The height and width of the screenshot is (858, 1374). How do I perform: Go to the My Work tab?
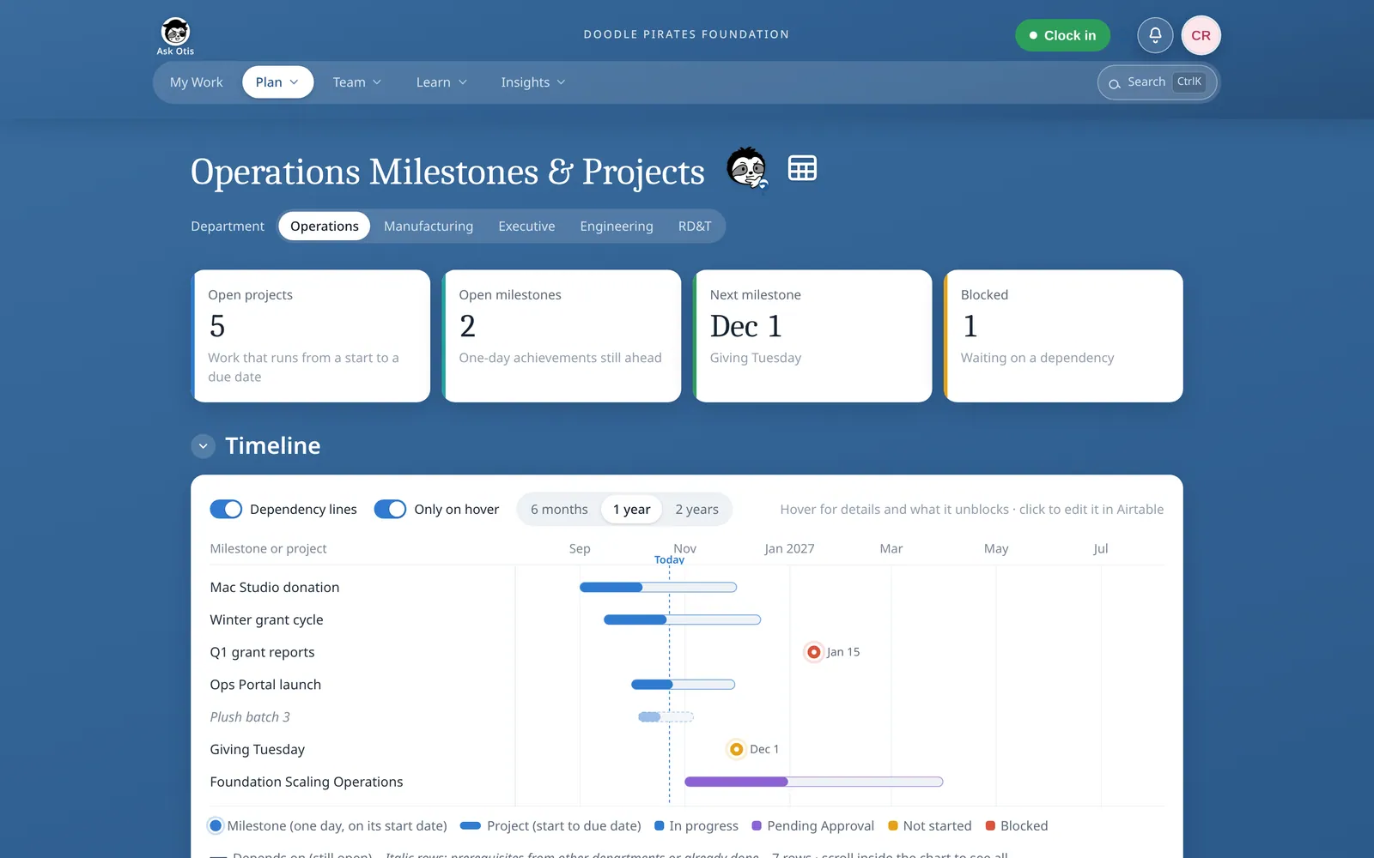pos(196,82)
